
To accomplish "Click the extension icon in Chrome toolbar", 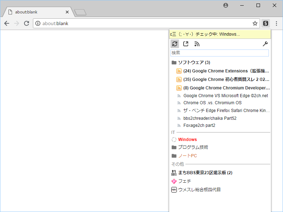I will (266, 23).
